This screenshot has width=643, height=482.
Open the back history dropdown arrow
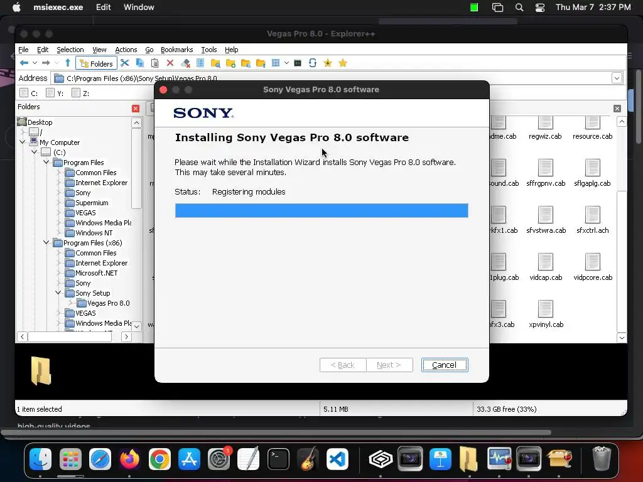(x=35, y=63)
